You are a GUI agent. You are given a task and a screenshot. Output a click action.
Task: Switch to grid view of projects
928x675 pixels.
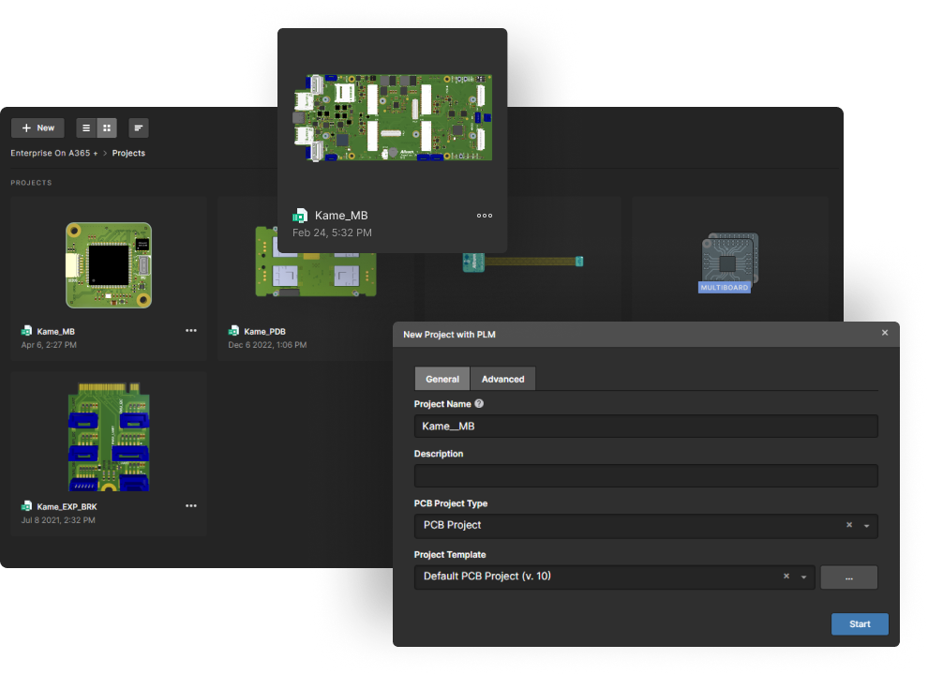pyautogui.click(x=106, y=127)
